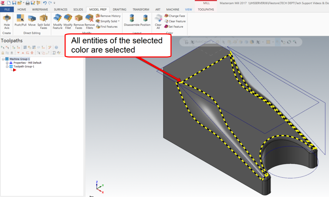Click the Disassemble tool
Screen dimensions: 329x197
tap(132, 20)
